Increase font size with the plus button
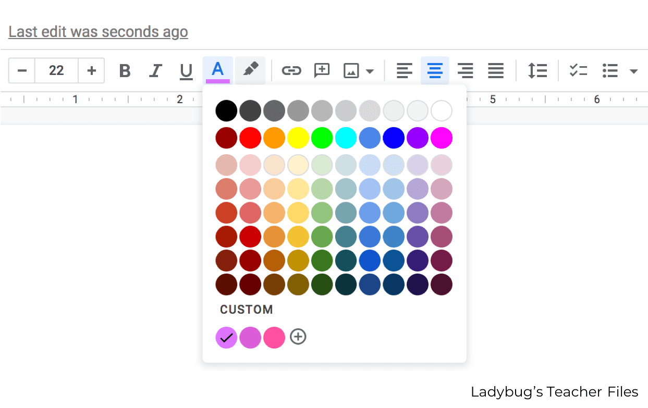The height and width of the screenshot is (408, 648). [x=92, y=70]
